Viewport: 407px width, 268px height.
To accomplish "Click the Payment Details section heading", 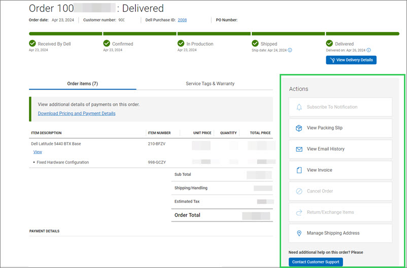I will [44, 231].
